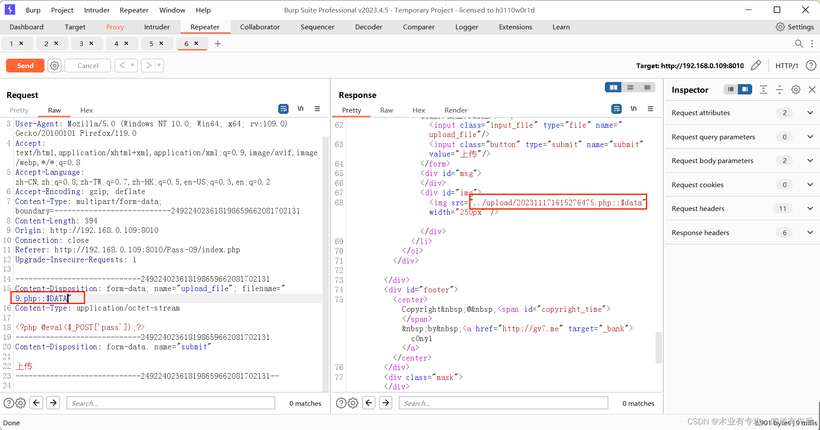Open the three-dot options menu beside search
820x430 pixels.
[812, 44]
